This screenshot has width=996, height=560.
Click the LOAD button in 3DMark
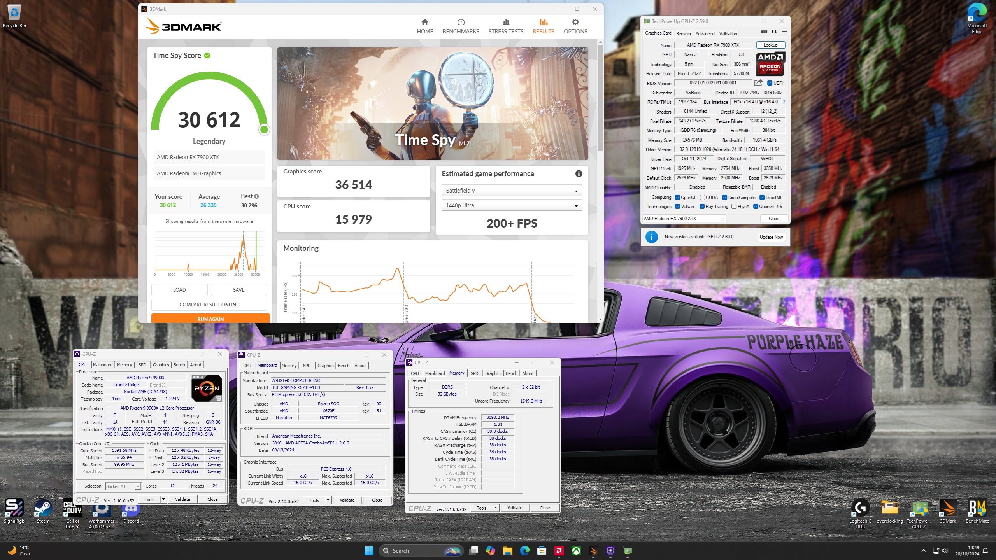179,290
